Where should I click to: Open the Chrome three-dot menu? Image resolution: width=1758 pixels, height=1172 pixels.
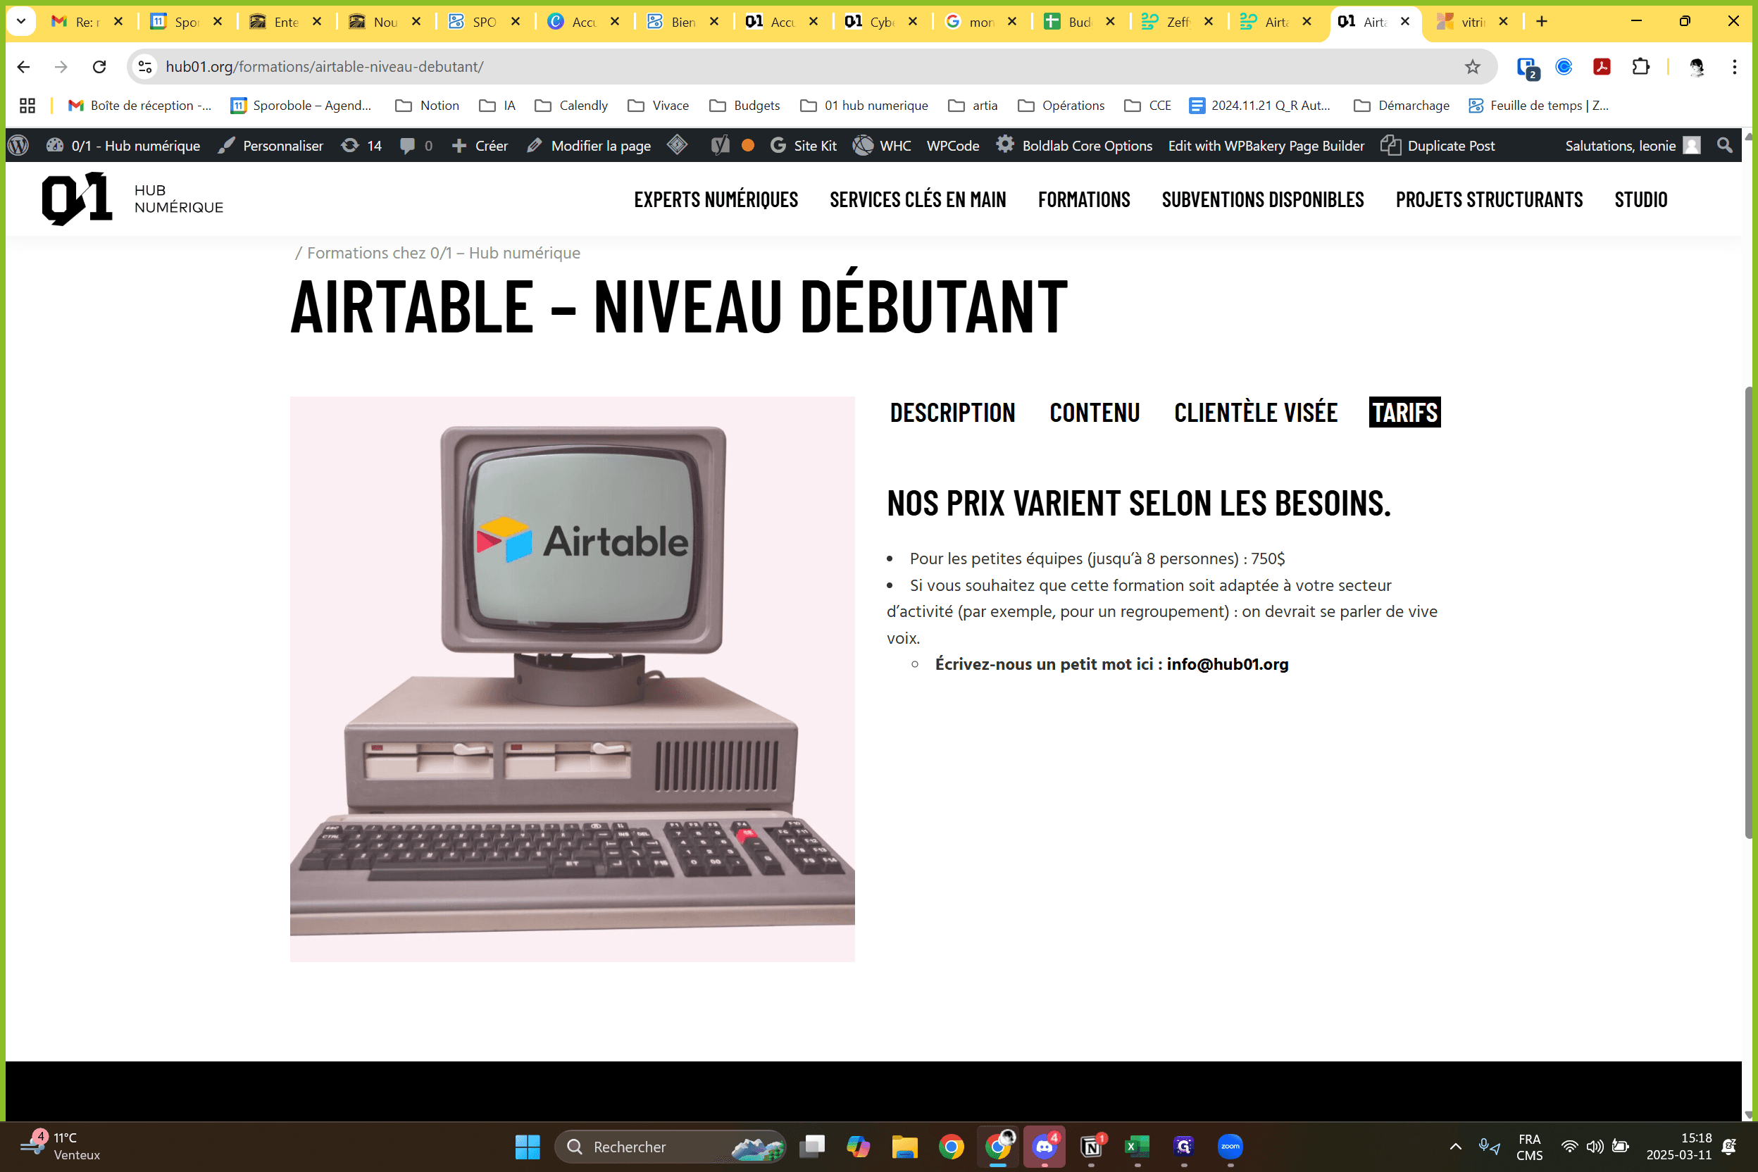tap(1734, 66)
